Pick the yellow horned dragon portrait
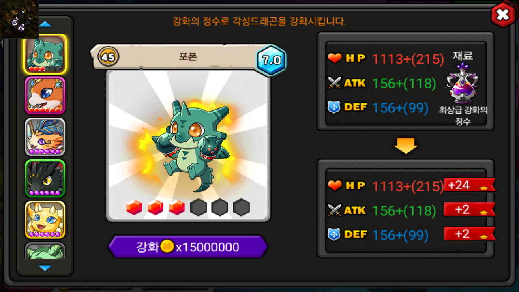The width and height of the screenshot is (519, 292). tap(45, 219)
